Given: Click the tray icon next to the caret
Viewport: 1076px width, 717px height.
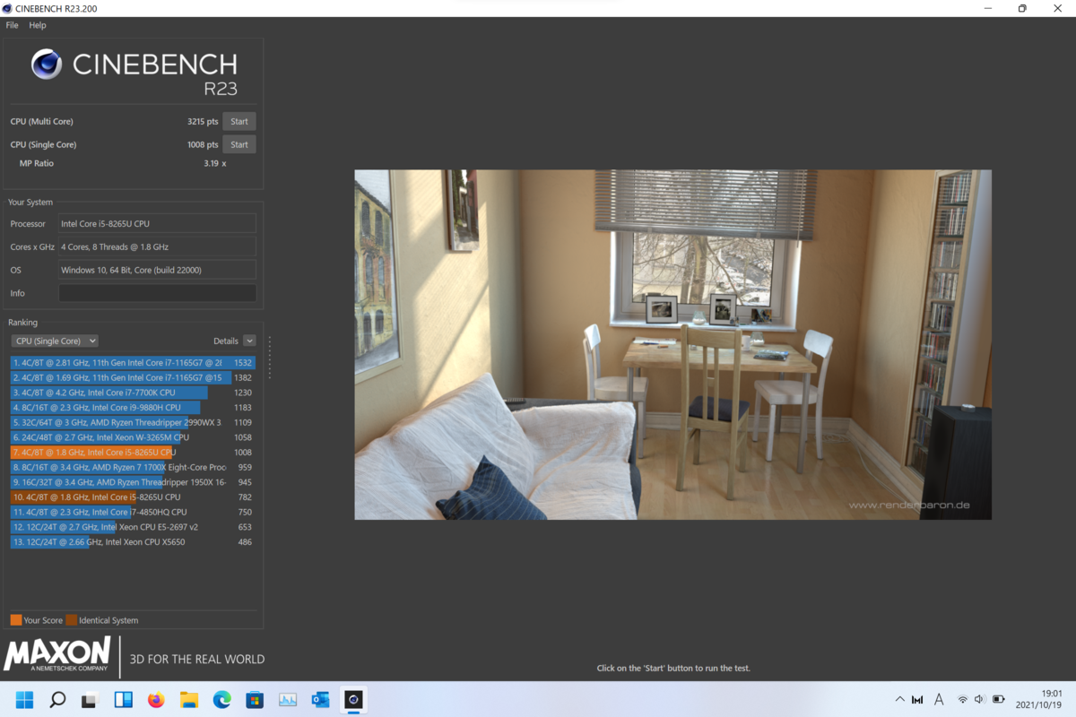Looking at the screenshot, I should 917,699.
